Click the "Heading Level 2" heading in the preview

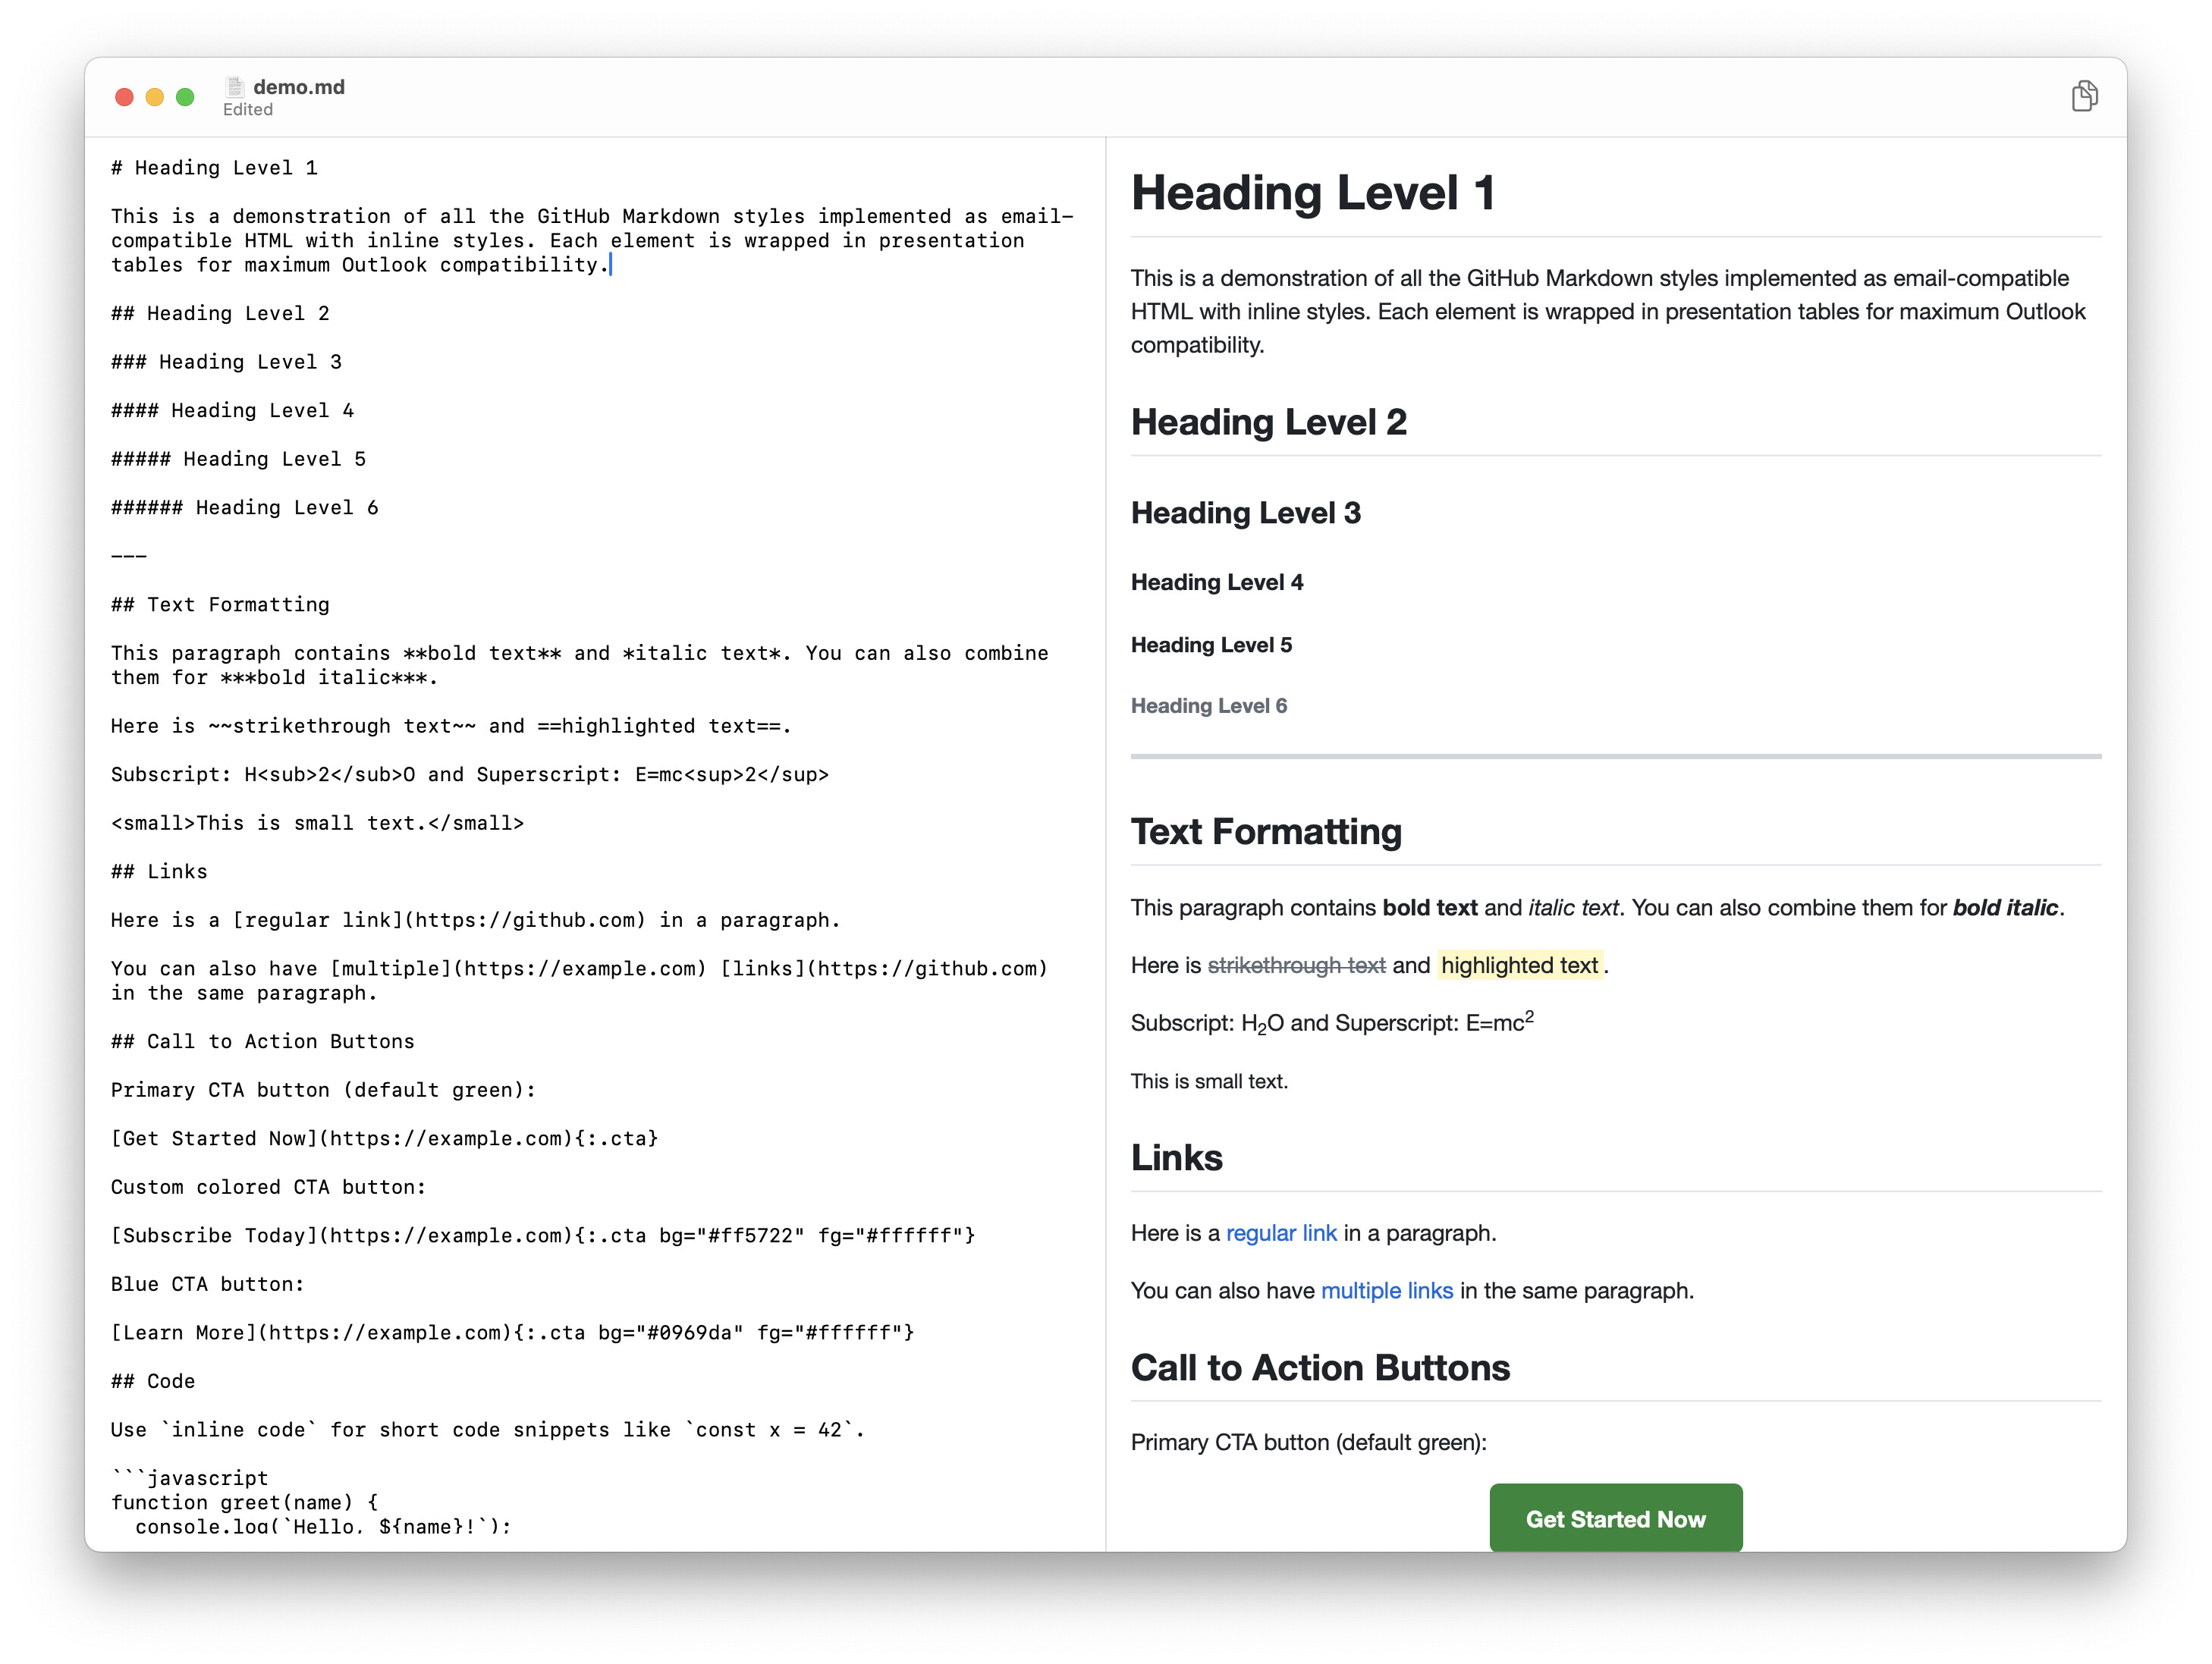(1268, 422)
